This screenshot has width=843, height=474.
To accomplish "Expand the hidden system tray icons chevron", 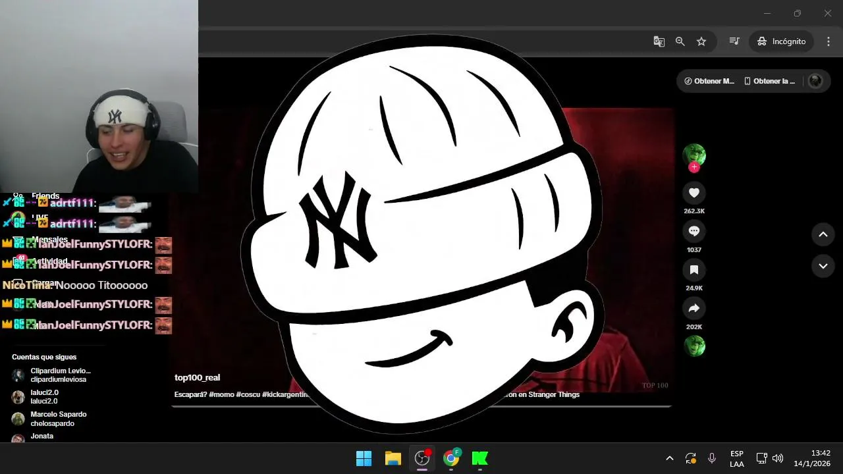I will 670,458.
